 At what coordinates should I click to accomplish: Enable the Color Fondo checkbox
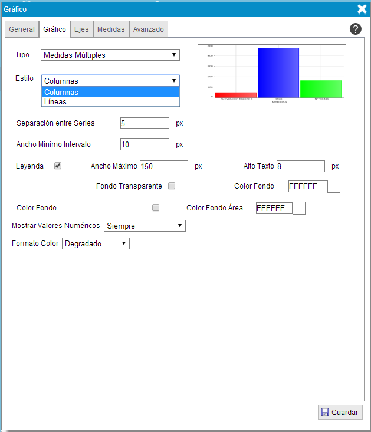coord(156,207)
